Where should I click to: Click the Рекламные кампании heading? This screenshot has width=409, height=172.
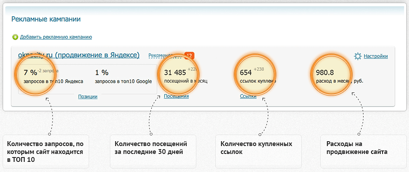tap(46, 19)
